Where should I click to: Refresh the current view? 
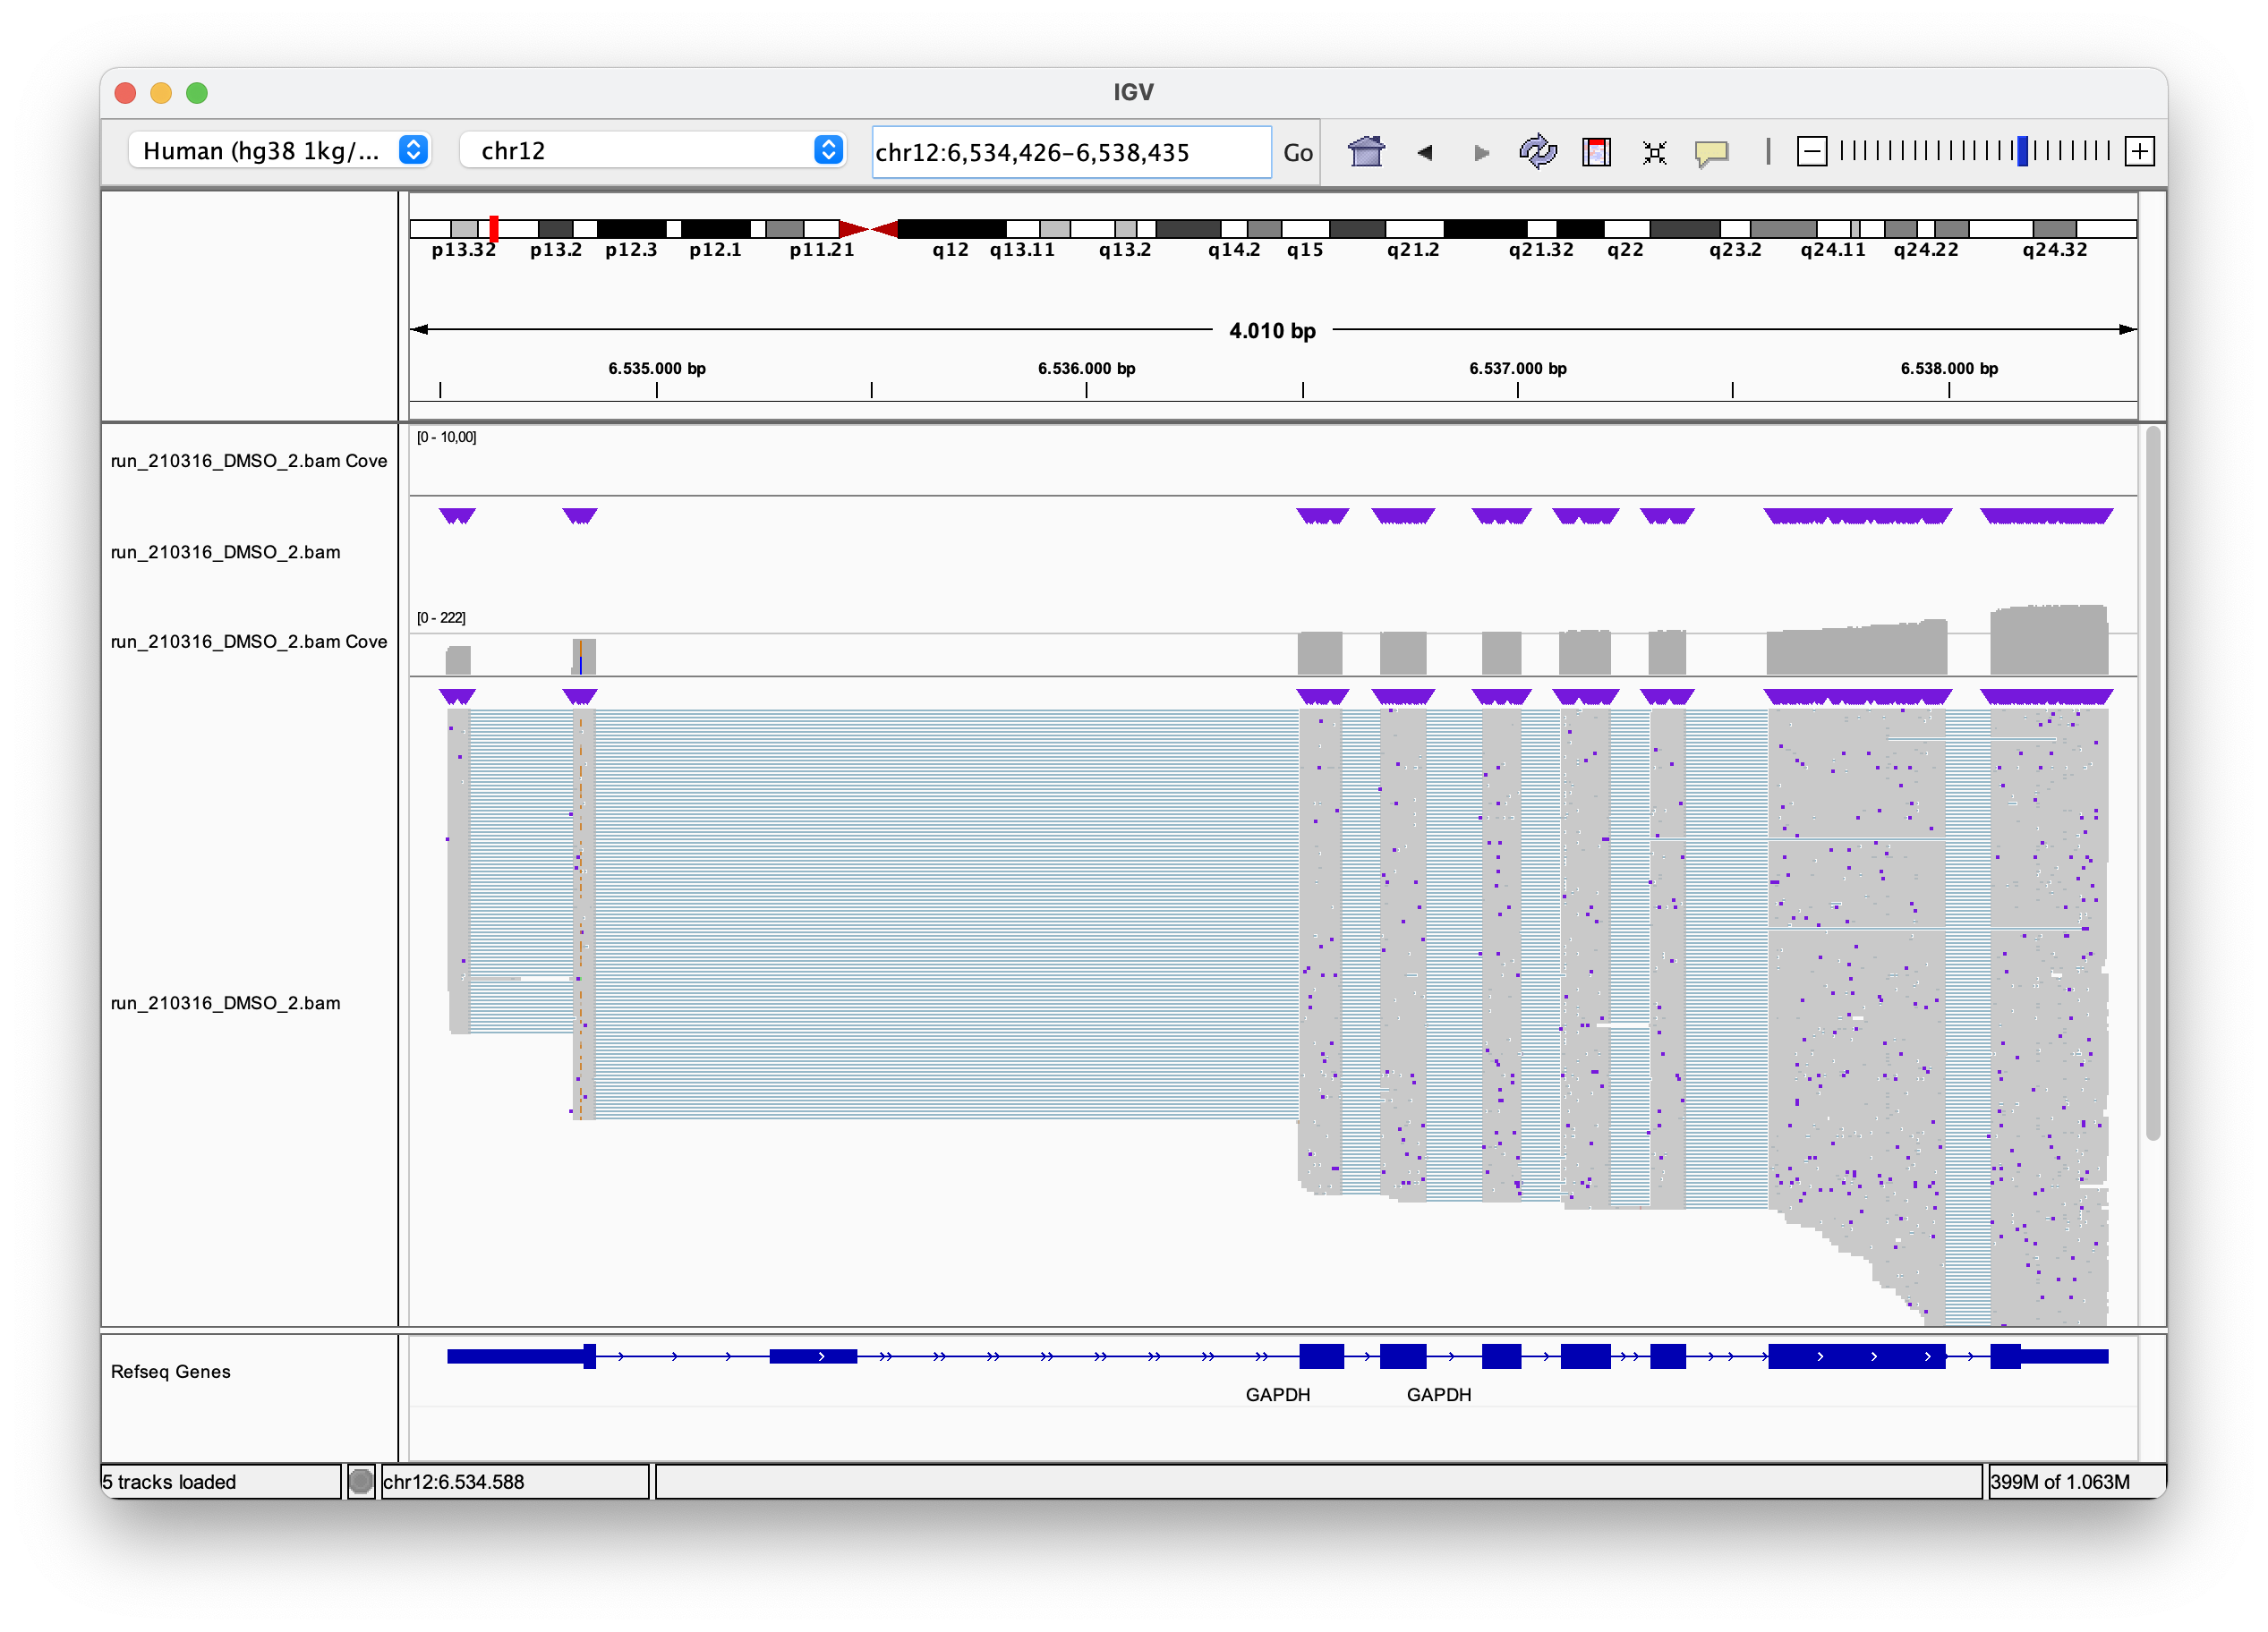coord(1539,152)
